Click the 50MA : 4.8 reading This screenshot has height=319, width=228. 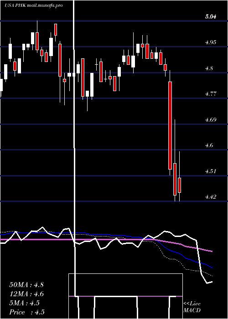tap(26, 285)
